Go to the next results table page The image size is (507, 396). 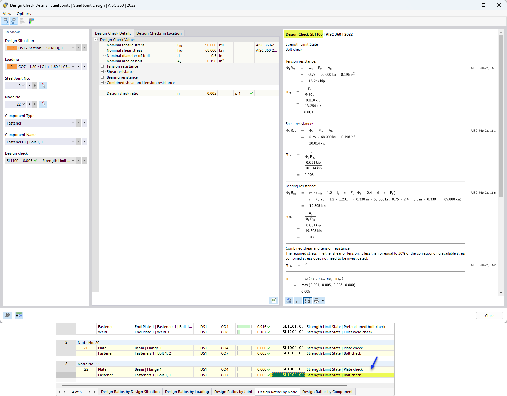coord(89,392)
